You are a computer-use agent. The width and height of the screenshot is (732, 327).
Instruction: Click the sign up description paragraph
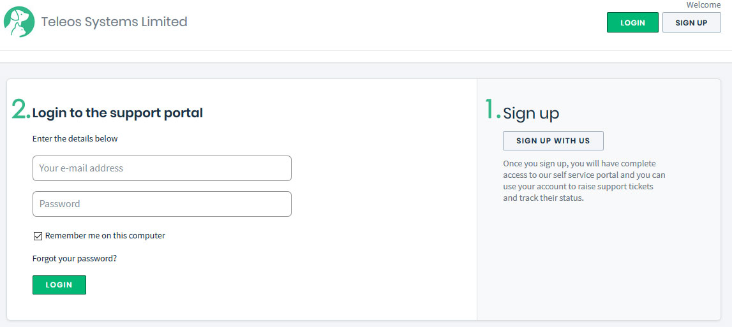pos(584,181)
